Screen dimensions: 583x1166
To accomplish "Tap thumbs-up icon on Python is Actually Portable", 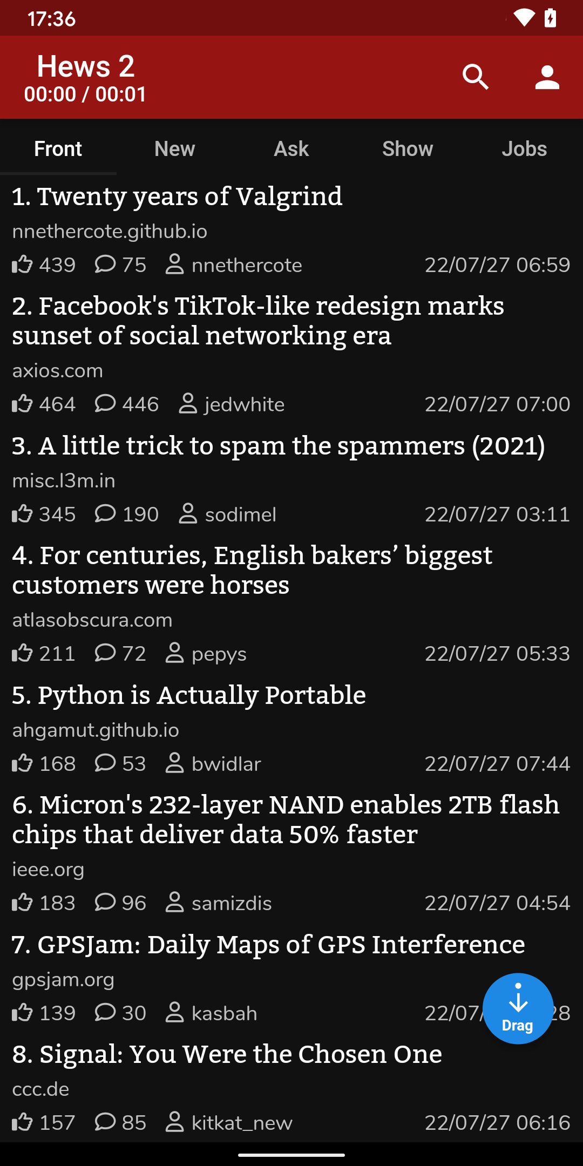I will (x=22, y=763).
